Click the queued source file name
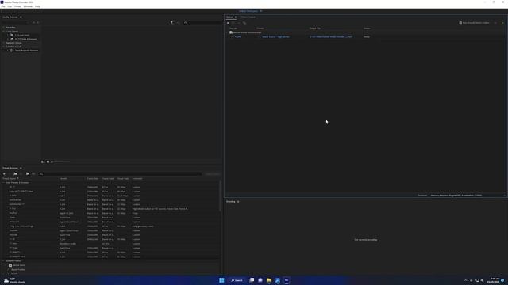Viewport: 508px width, 285px height. click(247, 32)
